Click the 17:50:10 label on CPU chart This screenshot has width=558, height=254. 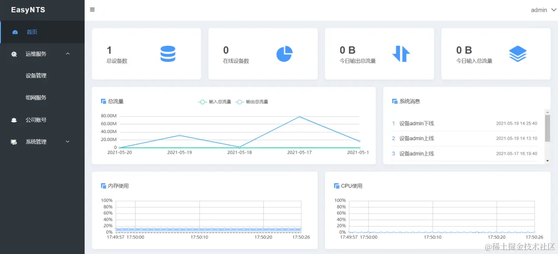[432, 237]
